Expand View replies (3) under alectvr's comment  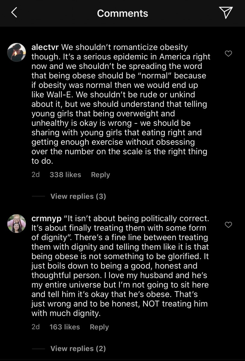[78, 196]
